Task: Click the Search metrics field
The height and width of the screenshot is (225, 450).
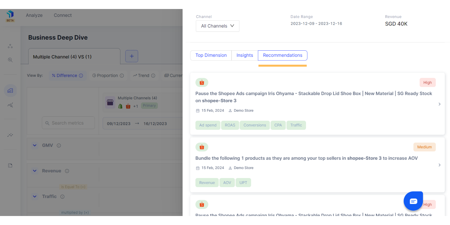Action: tap(68, 123)
